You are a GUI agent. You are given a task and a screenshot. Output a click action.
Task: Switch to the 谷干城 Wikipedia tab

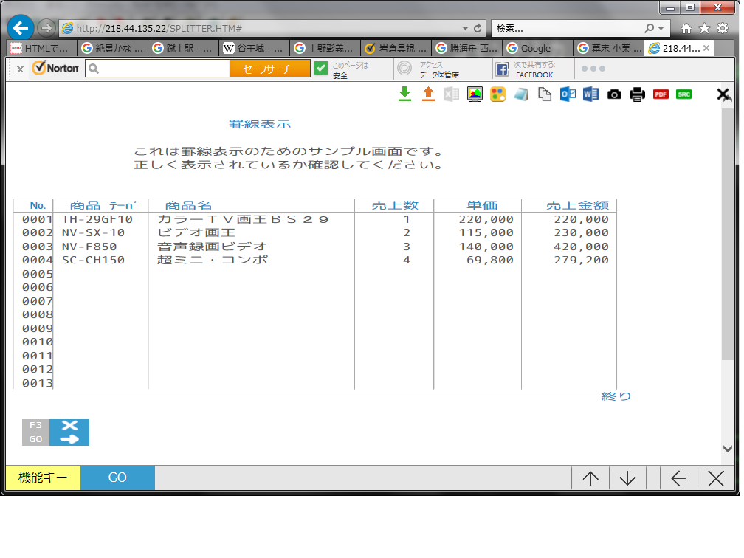[x=254, y=49]
